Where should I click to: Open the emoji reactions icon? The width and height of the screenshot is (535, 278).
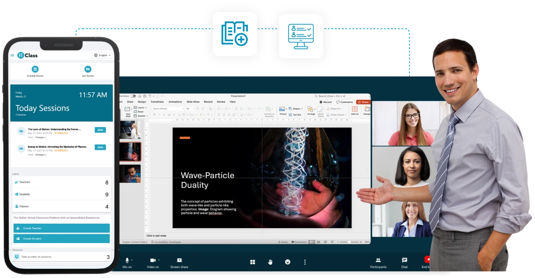click(x=288, y=262)
